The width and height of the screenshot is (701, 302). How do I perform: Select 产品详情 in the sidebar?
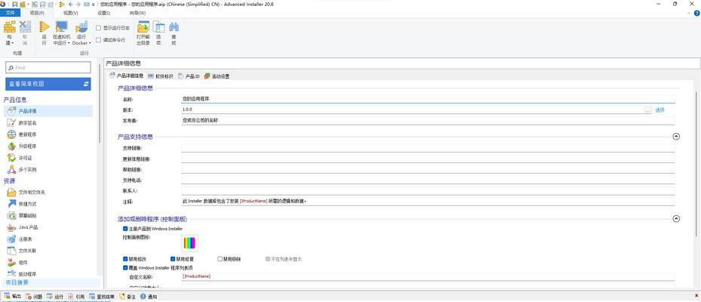48,111
